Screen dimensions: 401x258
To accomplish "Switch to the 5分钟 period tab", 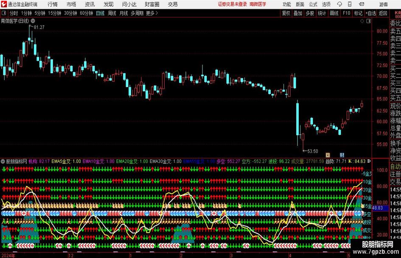I will coord(40,13).
